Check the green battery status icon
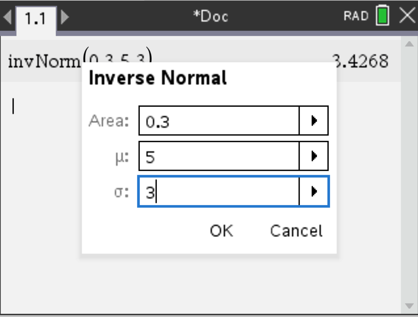This screenshot has width=418, height=317. coord(383,15)
